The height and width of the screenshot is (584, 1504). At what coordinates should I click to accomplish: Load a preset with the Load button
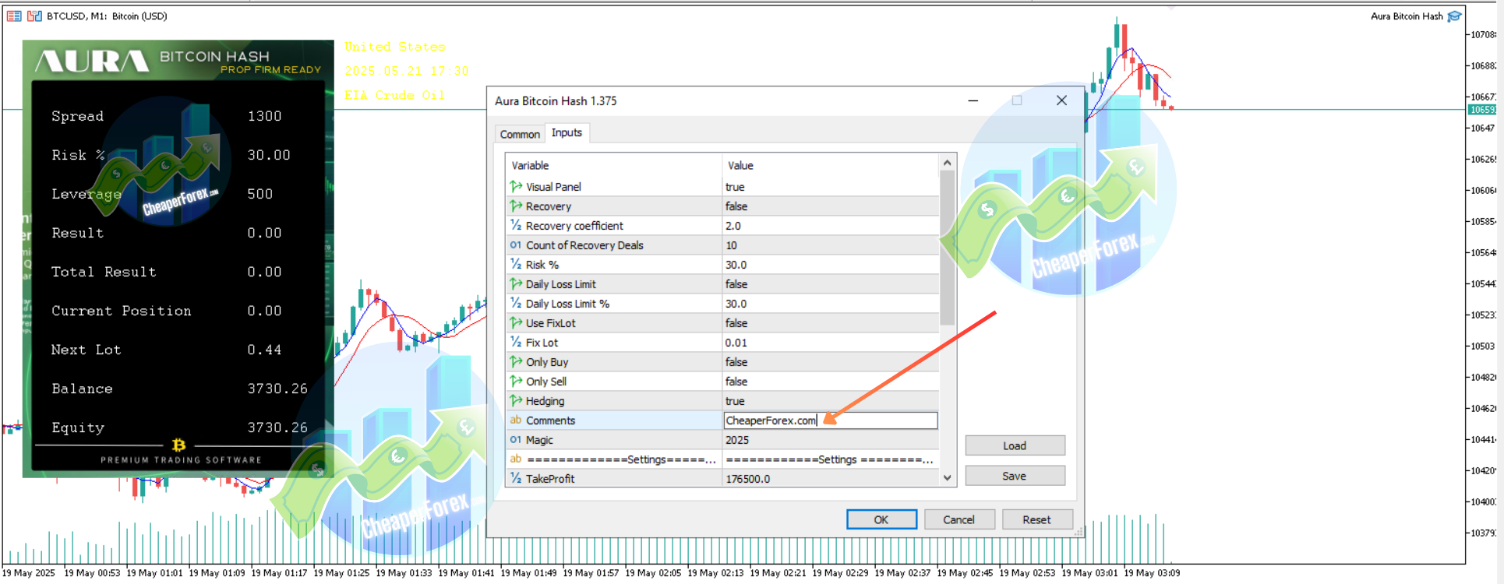[x=1015, y=445]
